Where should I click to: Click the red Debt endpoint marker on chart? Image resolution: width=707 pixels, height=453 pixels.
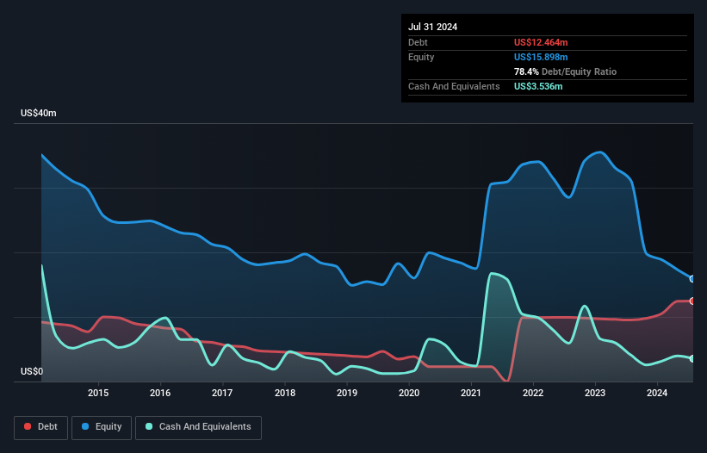(x=691, y=301)
